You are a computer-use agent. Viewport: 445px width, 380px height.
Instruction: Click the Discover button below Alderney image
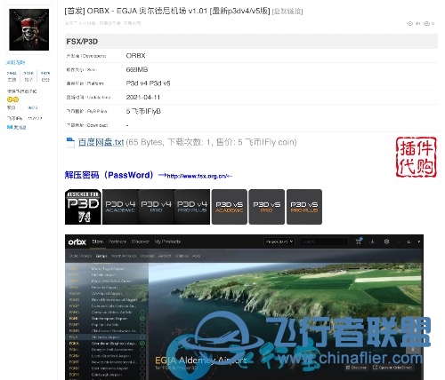356,368
